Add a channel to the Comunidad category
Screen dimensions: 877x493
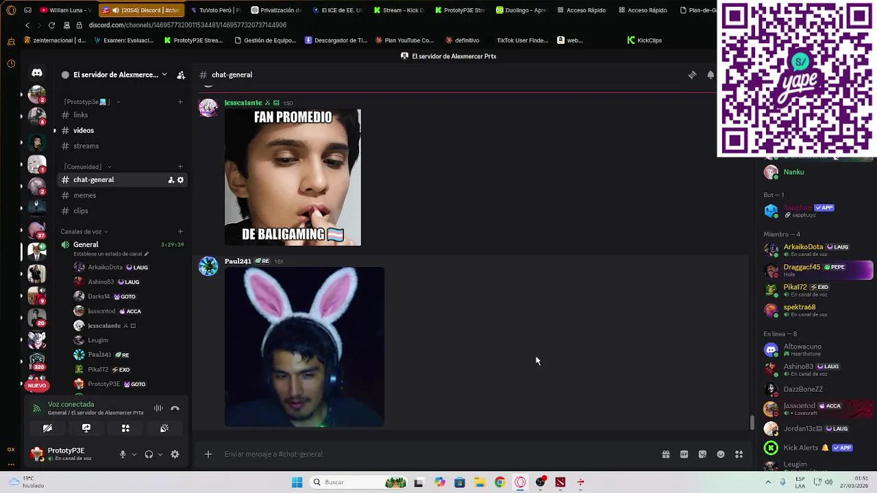tap(180, 166)
